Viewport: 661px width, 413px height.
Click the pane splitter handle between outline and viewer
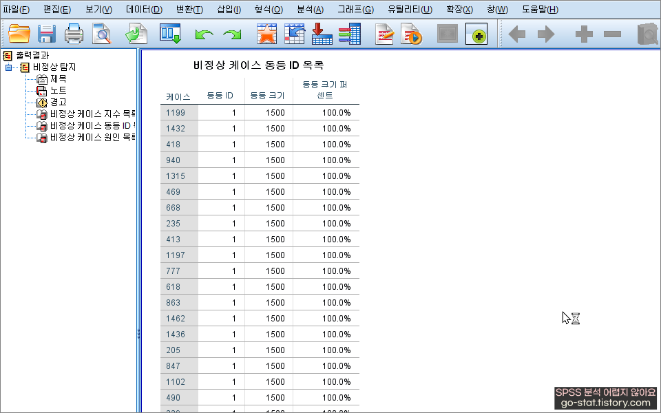click(x=138, y=335)
